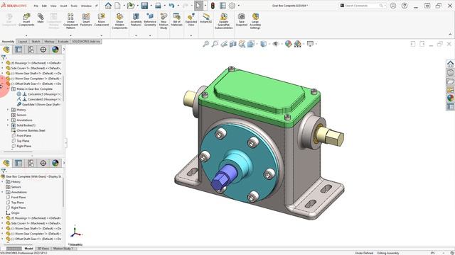Open the Markup ribbon tab
The width and height of the screenshot is (455, 255).
(x=49, y=42)
